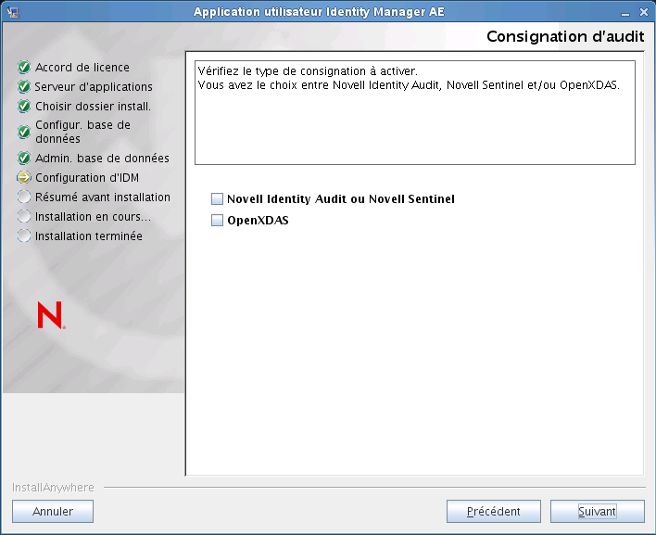The height and width of the screenshot is (535, 656).
Task: Cancel installation with Annuler button
Action: coord(53,511)
